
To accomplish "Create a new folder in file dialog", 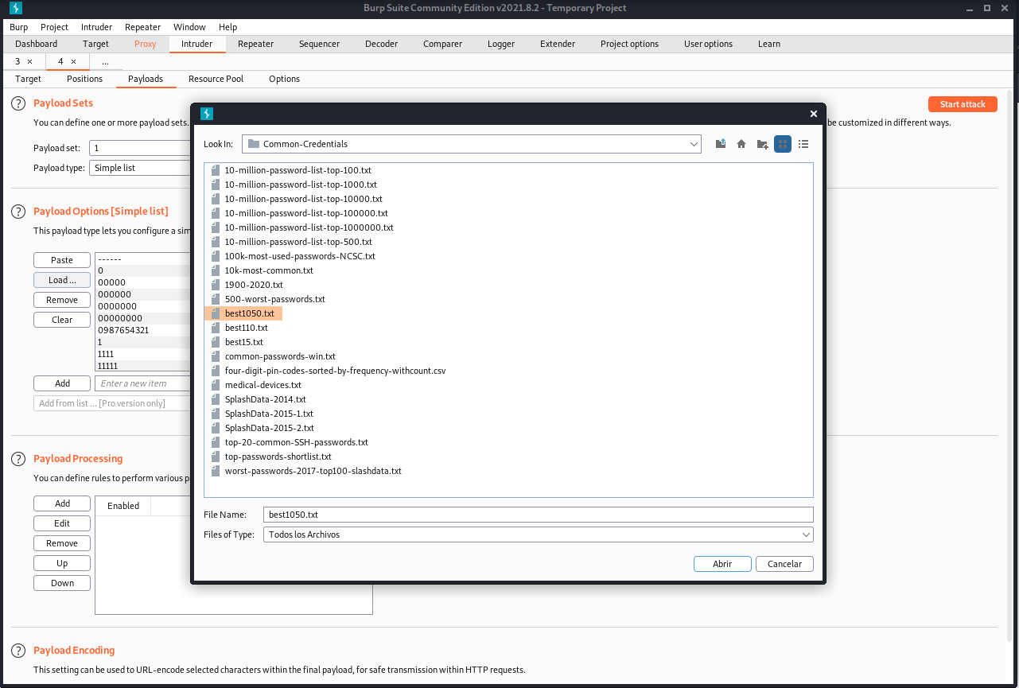I will coord(762,144).
